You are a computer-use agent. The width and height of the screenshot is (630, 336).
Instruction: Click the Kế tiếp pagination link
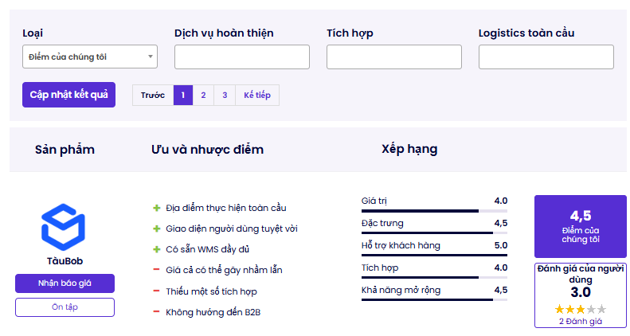pyautogui.click(x=257, y=95)
